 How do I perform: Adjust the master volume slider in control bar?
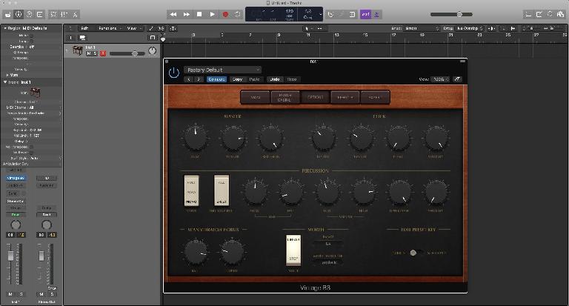tap(451, 15)
